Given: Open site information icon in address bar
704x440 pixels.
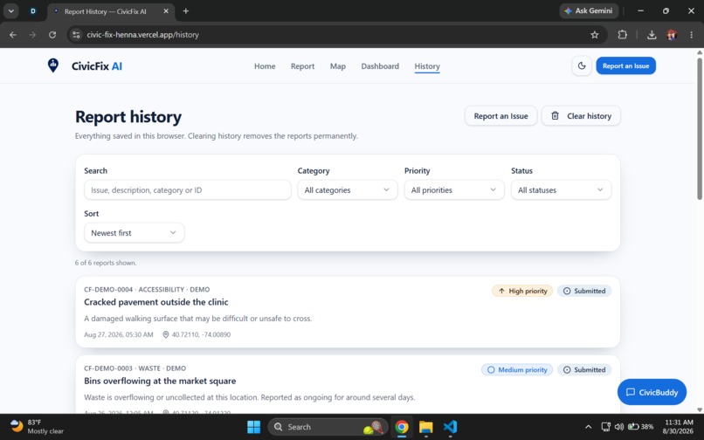Looking at the screenshot, I should pyautogui.click(x=76, y=35).
